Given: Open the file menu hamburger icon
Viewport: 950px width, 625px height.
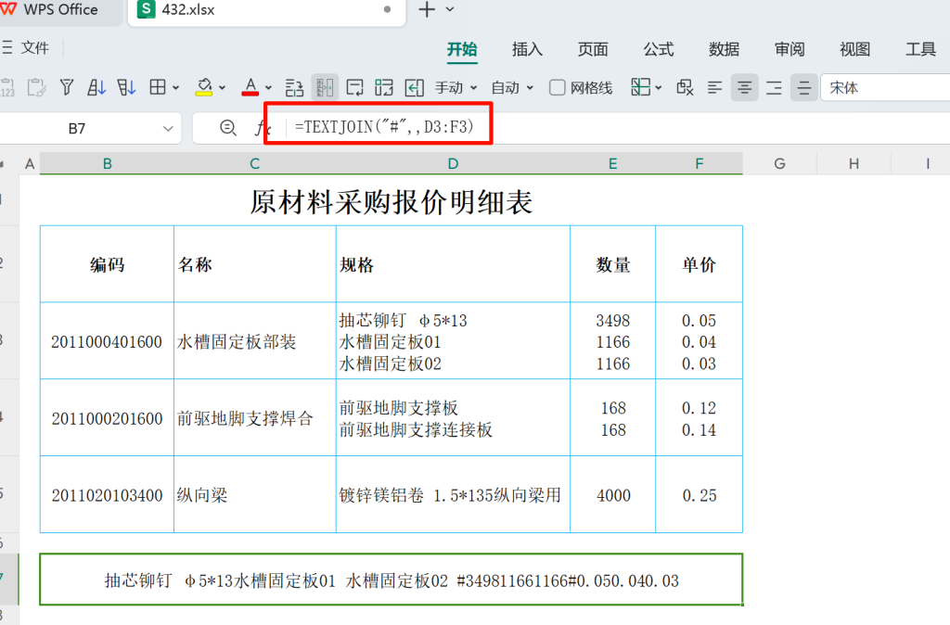Looking at the screenshot, I should pos(6,48).
